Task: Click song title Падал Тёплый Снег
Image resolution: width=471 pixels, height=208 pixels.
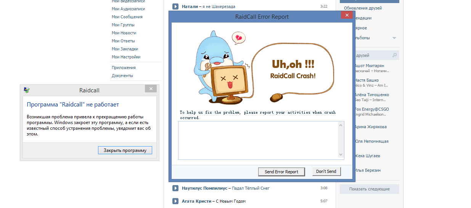Action: (251, 188)
